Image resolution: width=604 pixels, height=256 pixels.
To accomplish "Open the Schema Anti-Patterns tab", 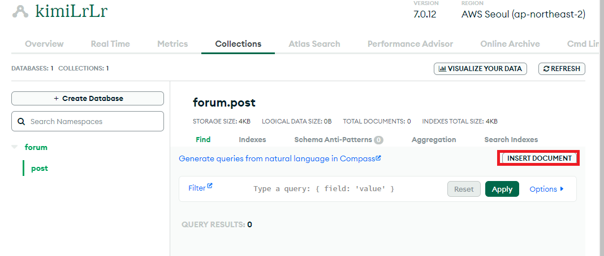I will click(339, 140).
